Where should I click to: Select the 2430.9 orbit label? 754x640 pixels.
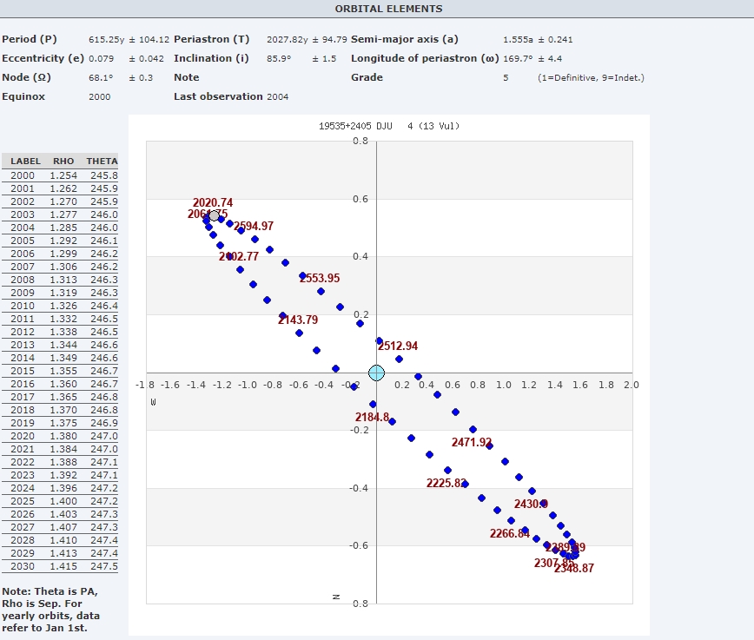(x=531, y=504)
